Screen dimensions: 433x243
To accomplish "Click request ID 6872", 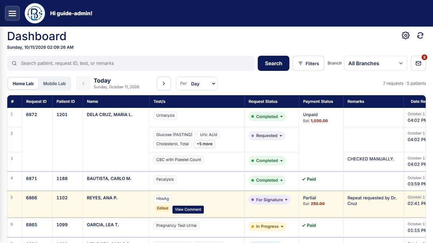I will click(31, 115).
